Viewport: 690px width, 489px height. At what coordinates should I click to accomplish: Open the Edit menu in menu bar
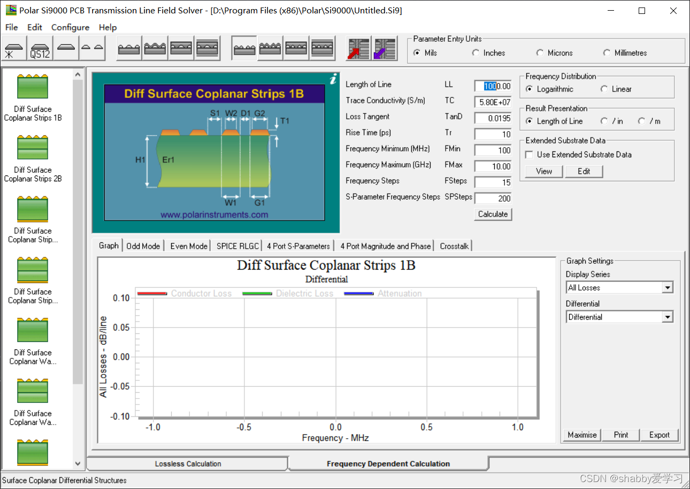click(x=35, y=27)
